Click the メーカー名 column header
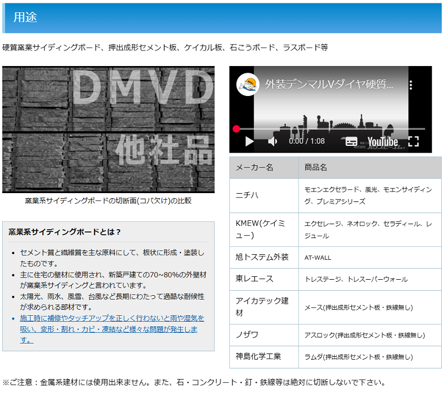 tap(264, 168)
